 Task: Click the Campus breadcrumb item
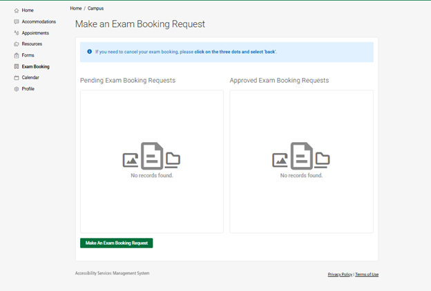[95, 8]
